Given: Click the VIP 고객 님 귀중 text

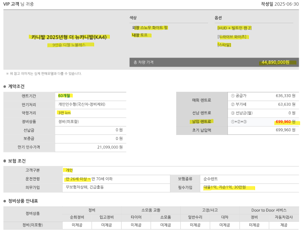Looking at the screenshot, I should [19, 4].
